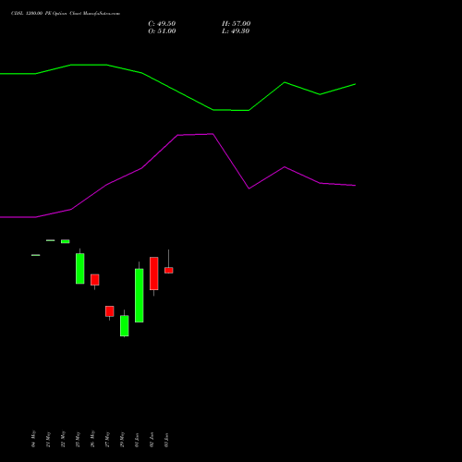Select the low value 'L: 49.30'
The image size is (462, 462).
pos(236,31)
